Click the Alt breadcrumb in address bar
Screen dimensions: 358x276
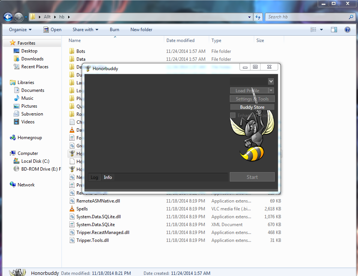coord(47,17)
